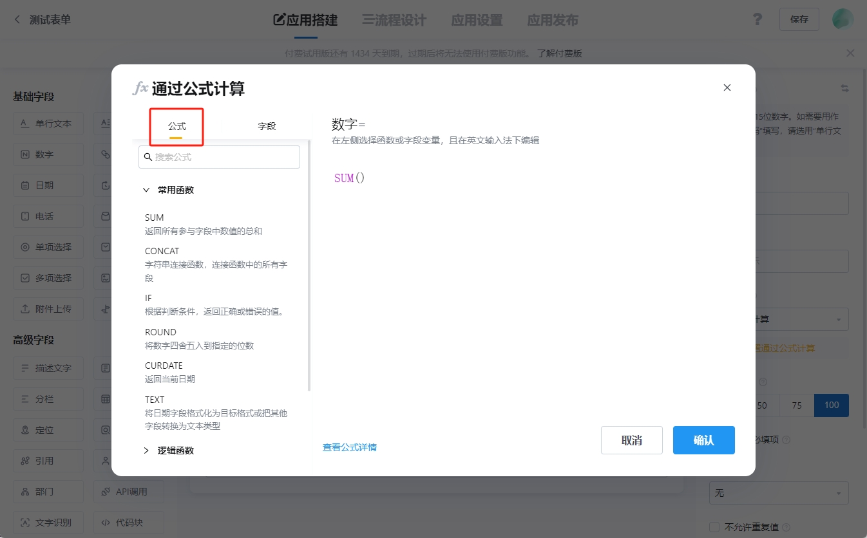The image size is (867, 538).
Task: Select the 50 width option
Action: tap(762, 405)
